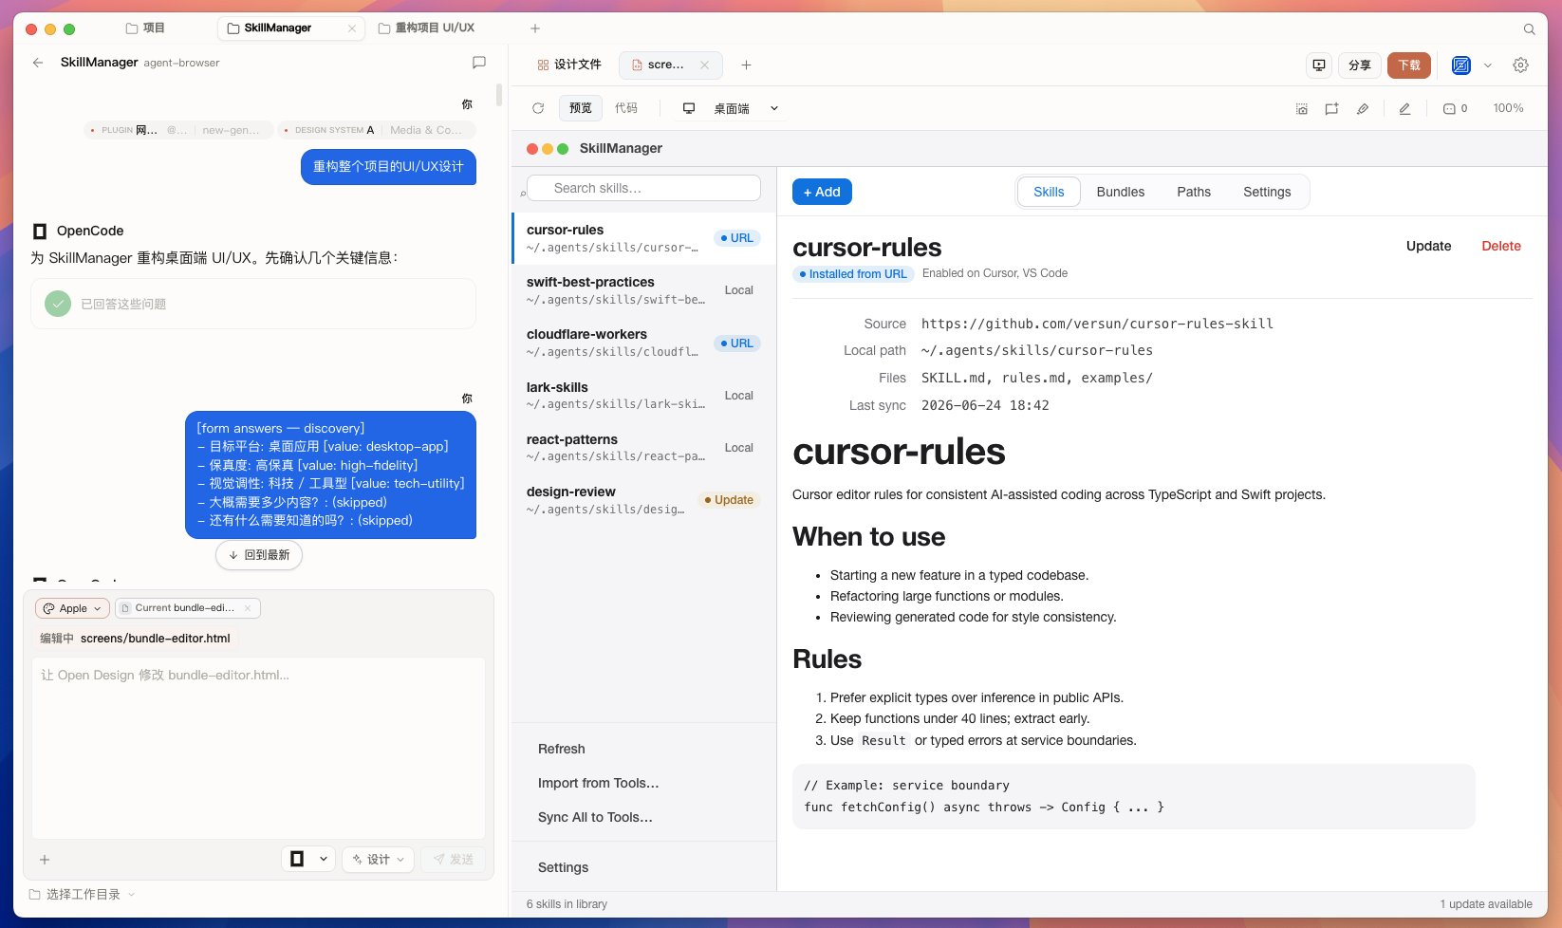
Task: Click the chat panel scrollbar thumb
Action: tap(499, 96)
